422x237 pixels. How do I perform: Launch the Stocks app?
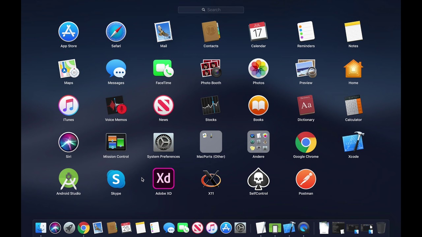click(211, 105)
